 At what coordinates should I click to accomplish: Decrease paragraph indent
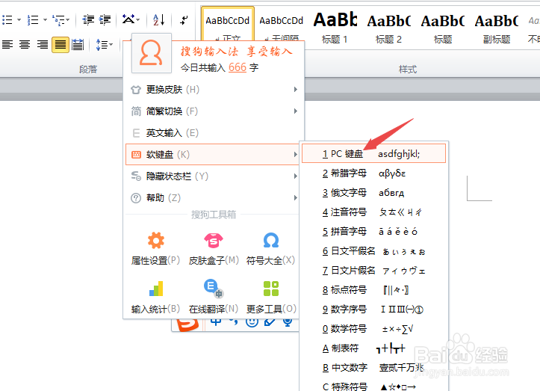tap(88, 19)
